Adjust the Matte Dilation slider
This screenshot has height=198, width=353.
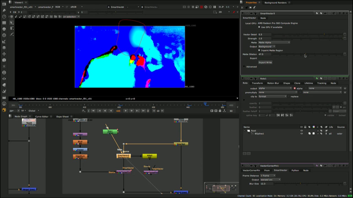pos(307,54)
